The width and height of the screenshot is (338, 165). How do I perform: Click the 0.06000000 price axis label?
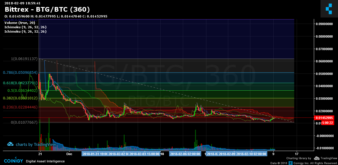tap(324, 61)
